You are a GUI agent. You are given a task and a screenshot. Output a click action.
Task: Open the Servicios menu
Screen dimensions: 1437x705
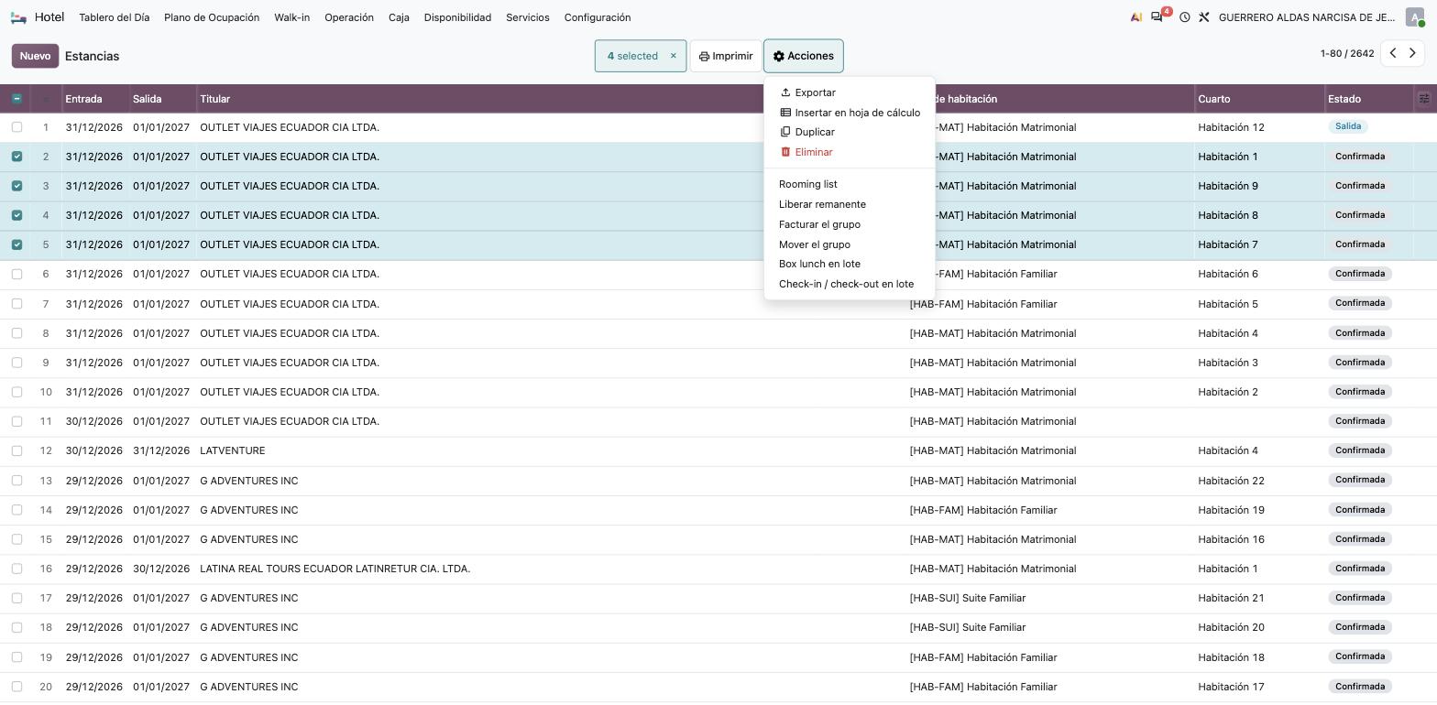point(528,17)
